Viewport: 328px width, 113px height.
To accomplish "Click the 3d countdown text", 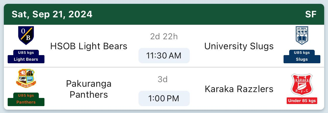I will 162,80.
